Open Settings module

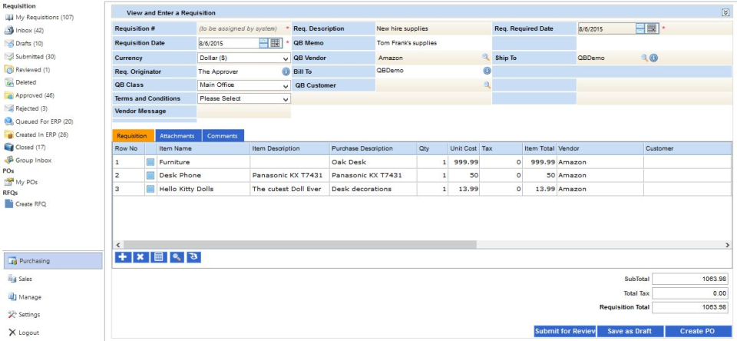(x=24, y=315)
